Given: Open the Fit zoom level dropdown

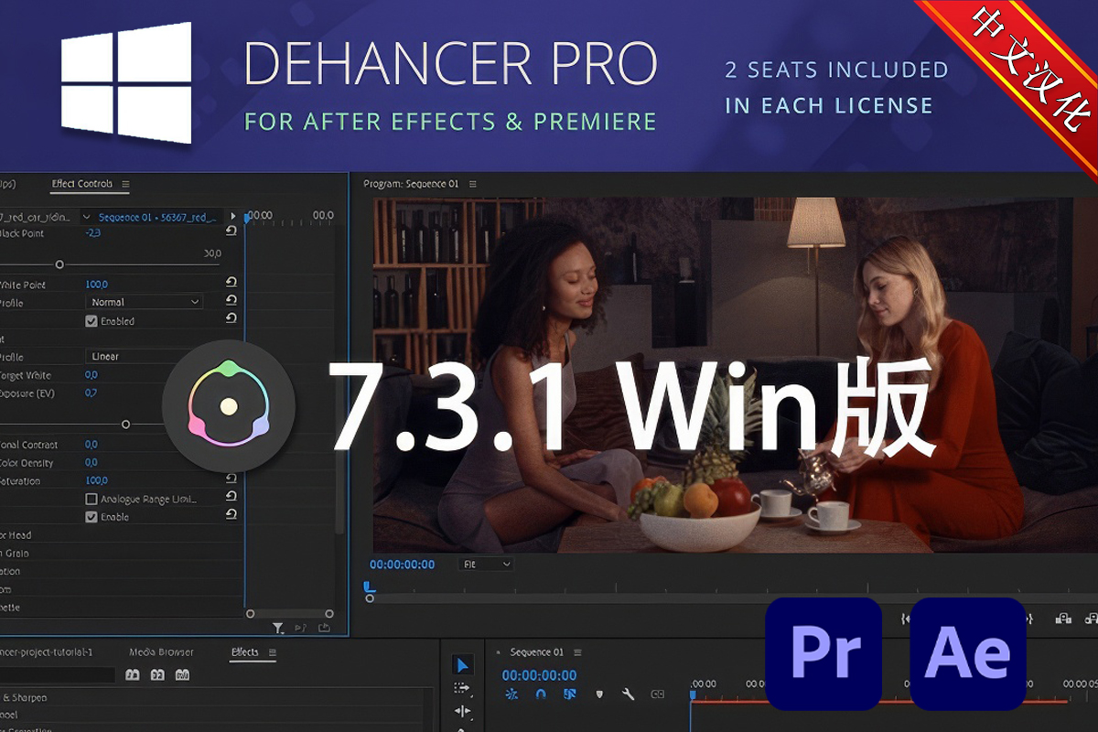Looking at the screenshot, I should pos(486,565).
